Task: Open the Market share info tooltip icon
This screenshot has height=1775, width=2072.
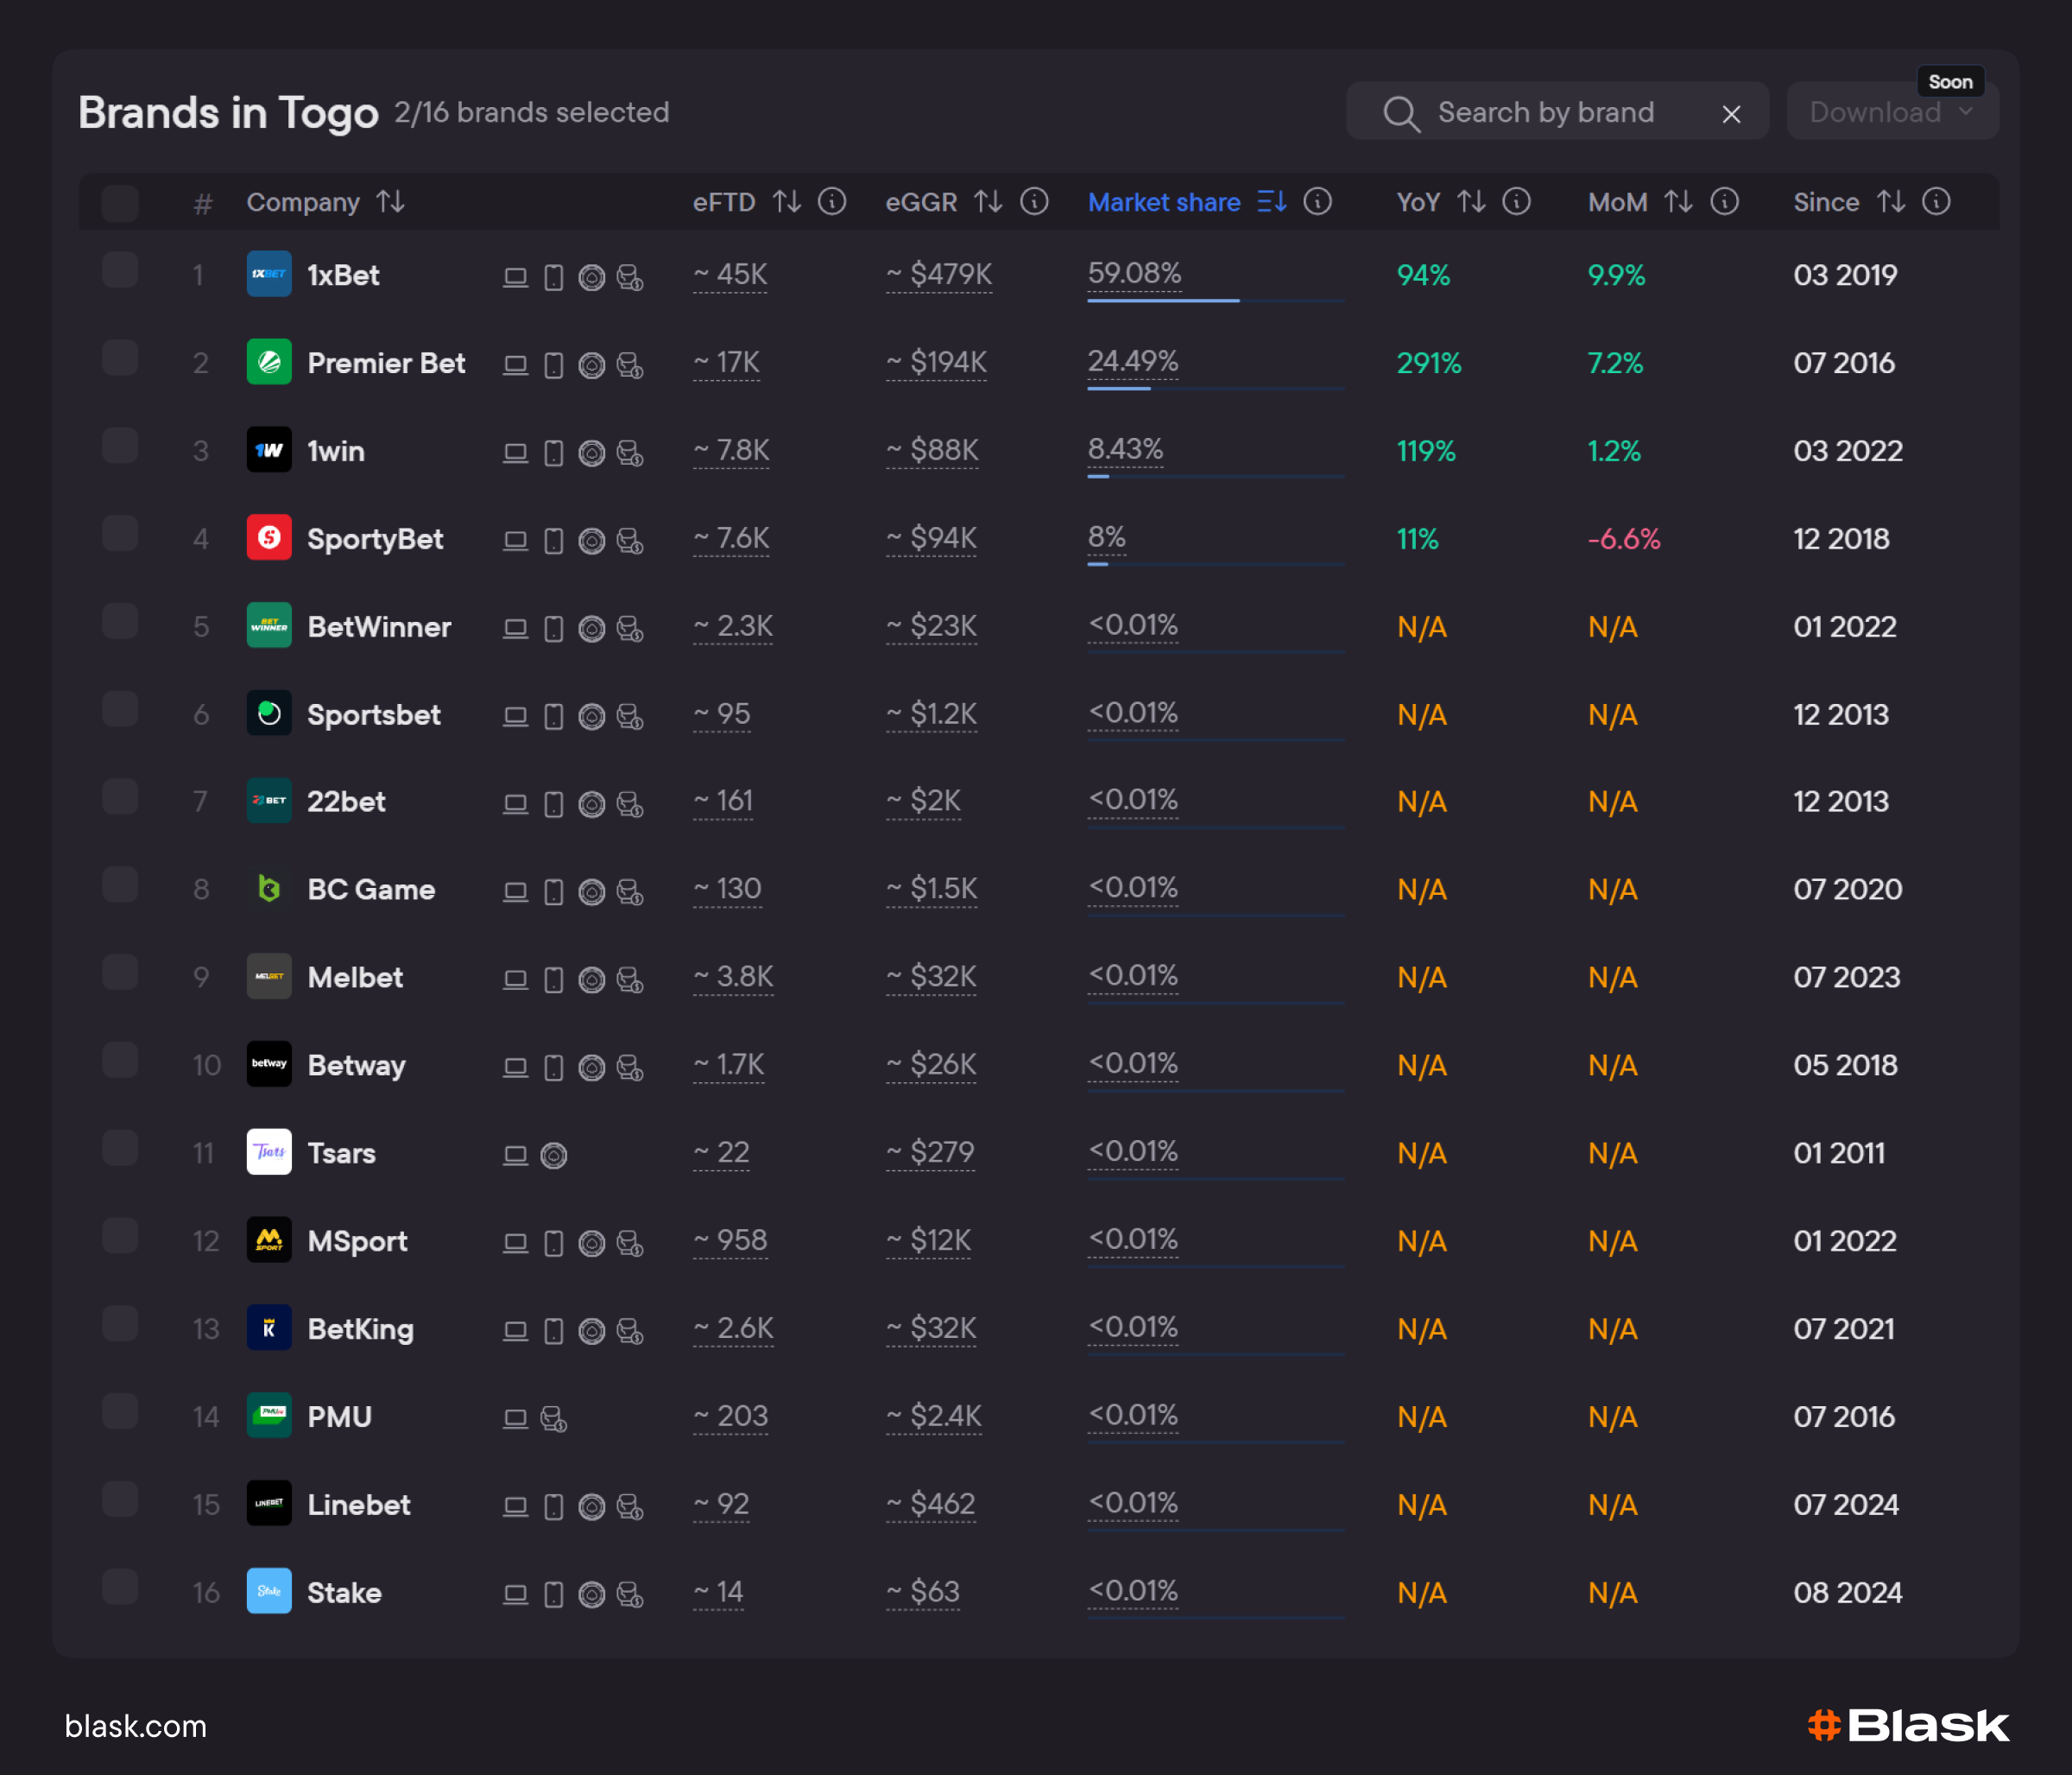Action: click(x=1317, y=202)
